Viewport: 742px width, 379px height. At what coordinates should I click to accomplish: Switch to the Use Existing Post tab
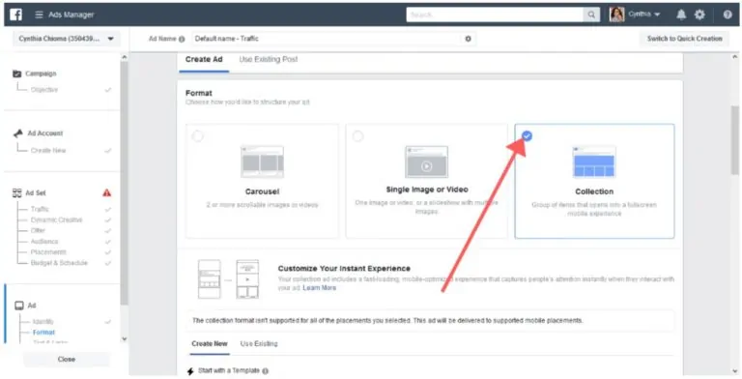[269, 59]
